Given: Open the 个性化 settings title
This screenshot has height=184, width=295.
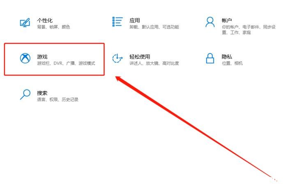Looking at the screenshot, I should pos(45,20).
